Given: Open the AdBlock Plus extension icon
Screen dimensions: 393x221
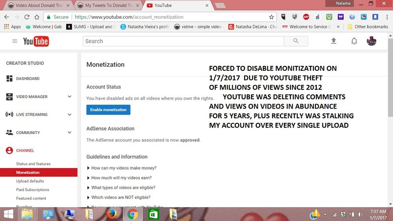Looking at the screenshot, I should pos(306,17).
